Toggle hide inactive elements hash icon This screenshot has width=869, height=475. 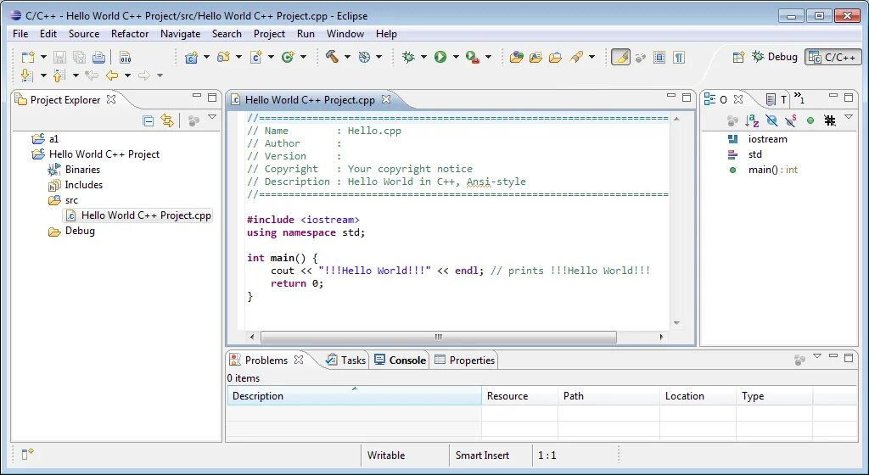[x=830, y=120]
